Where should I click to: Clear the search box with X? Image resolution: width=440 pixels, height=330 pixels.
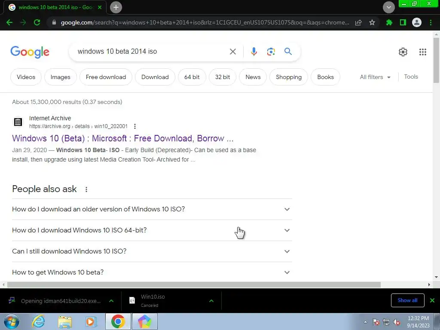pyautogui.click(x=233, y=52)
